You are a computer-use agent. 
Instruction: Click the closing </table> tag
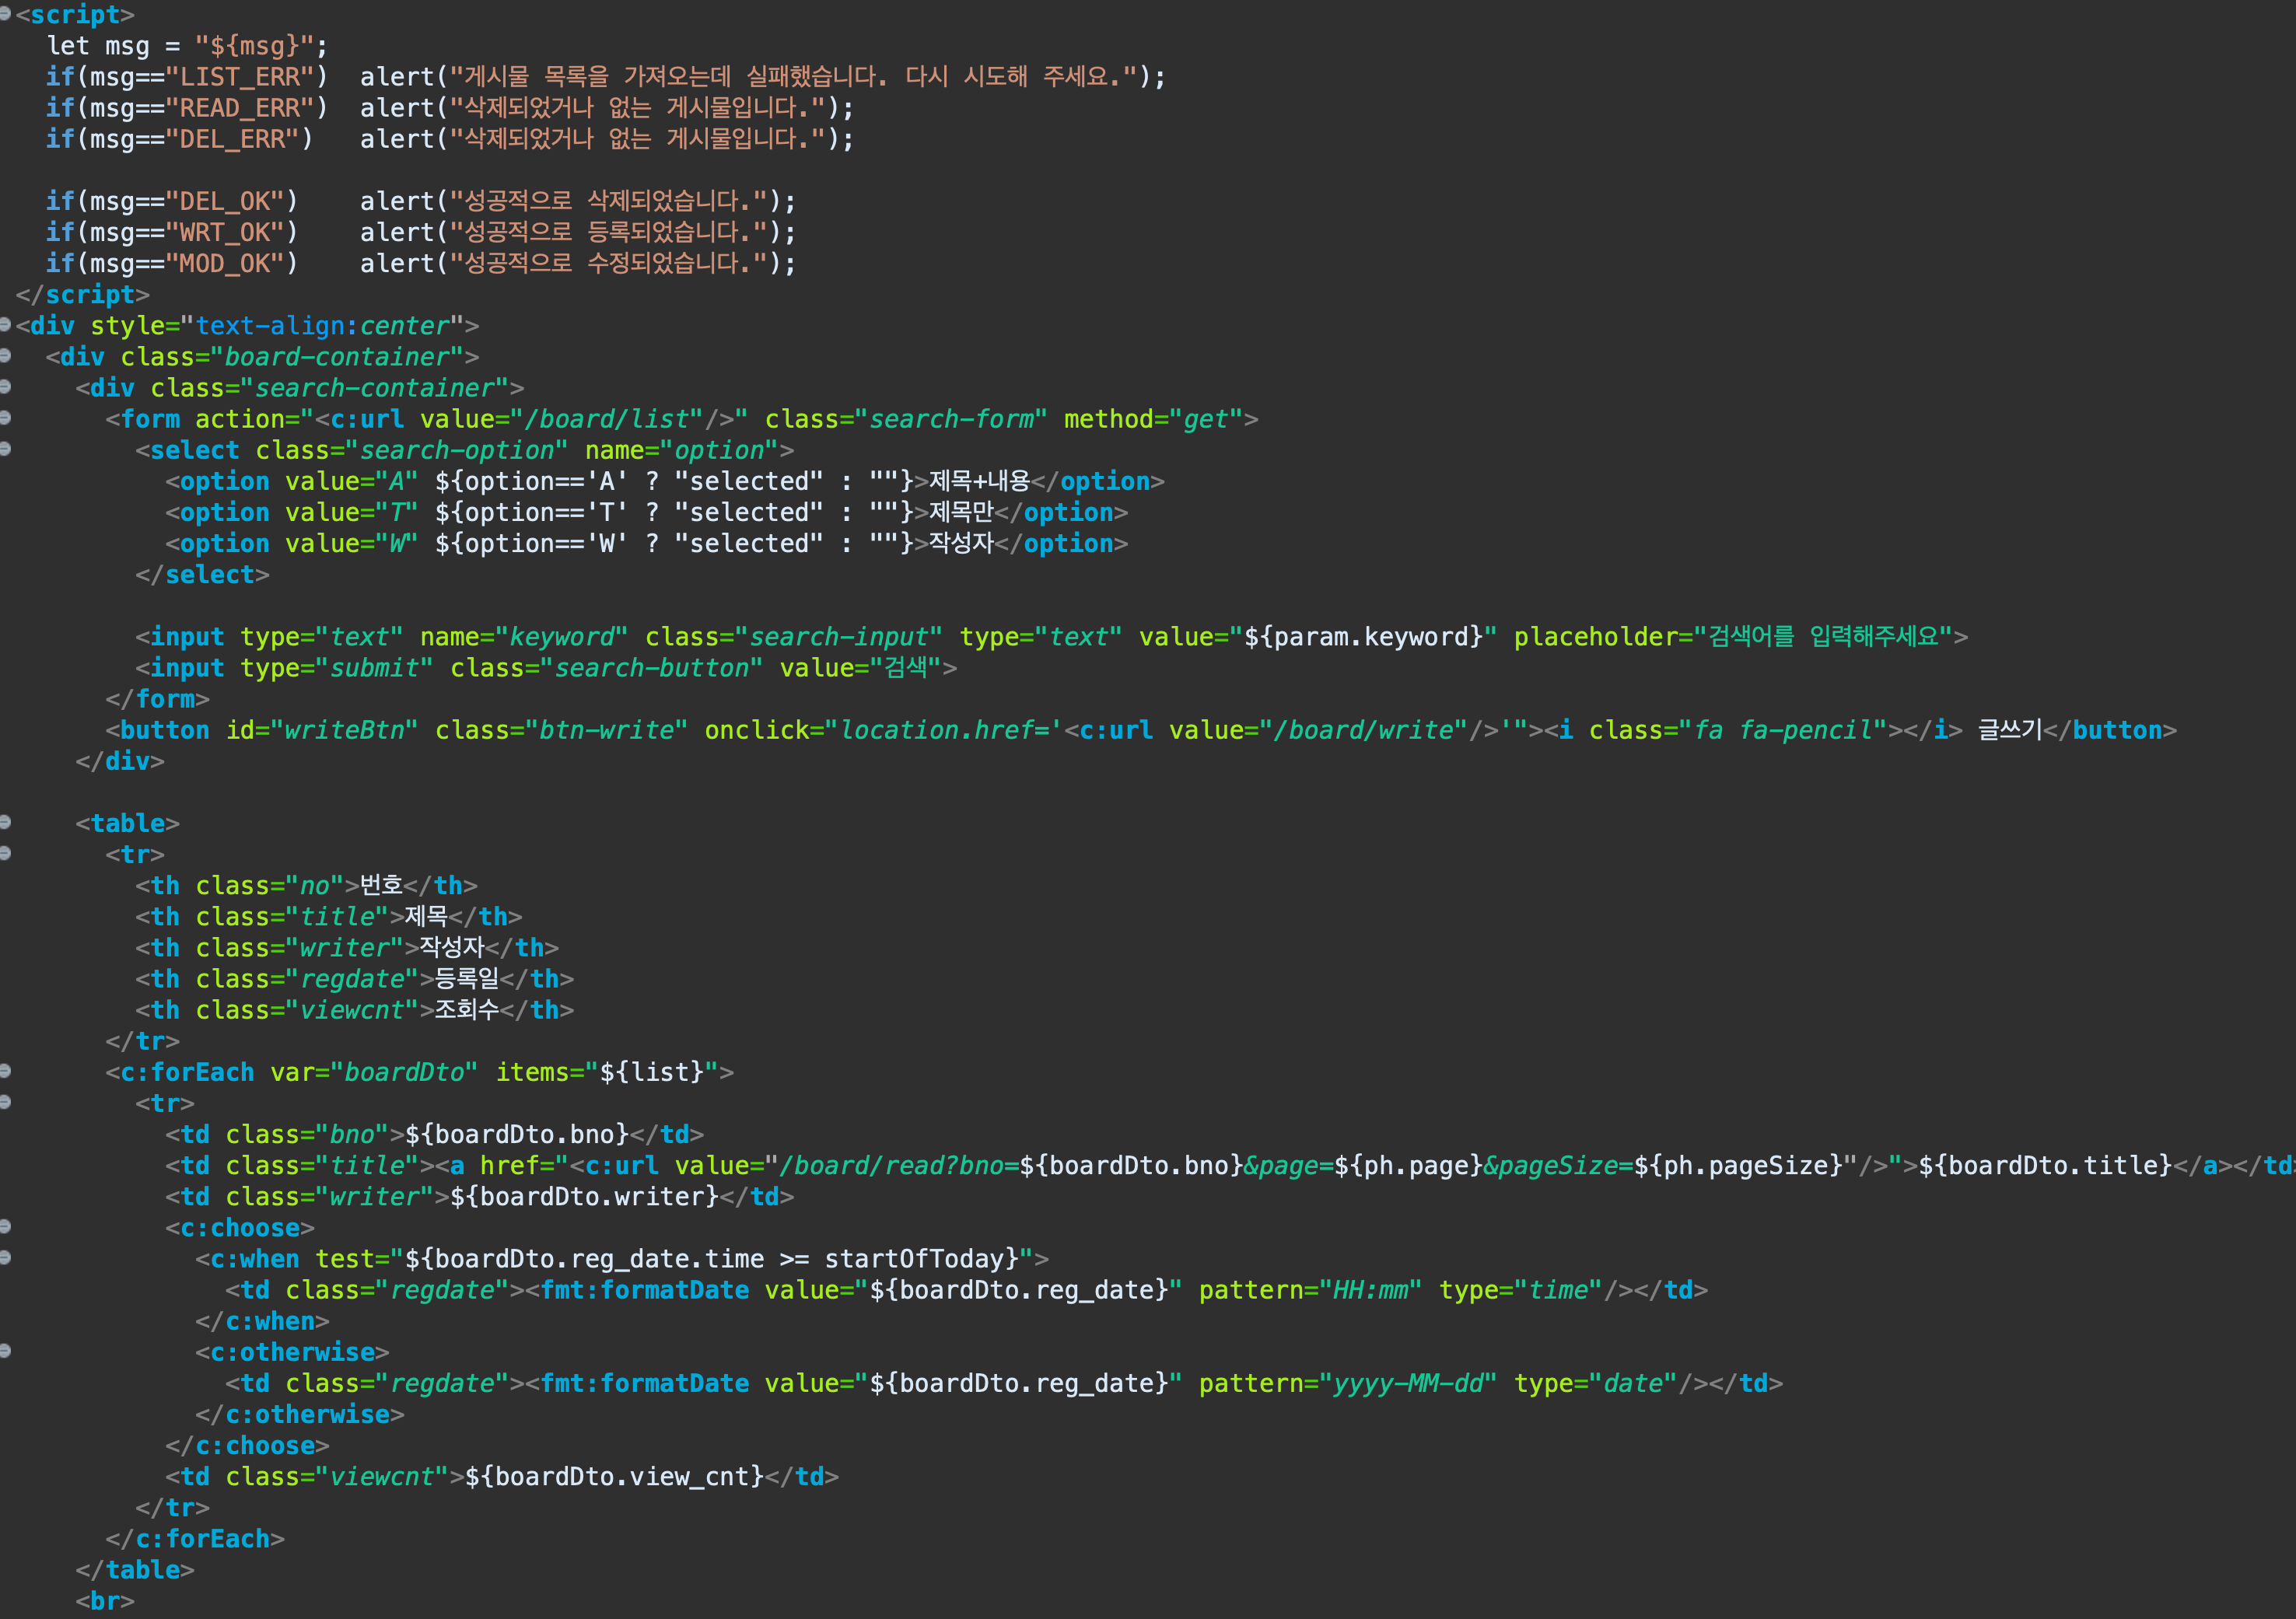(135, 1570)
